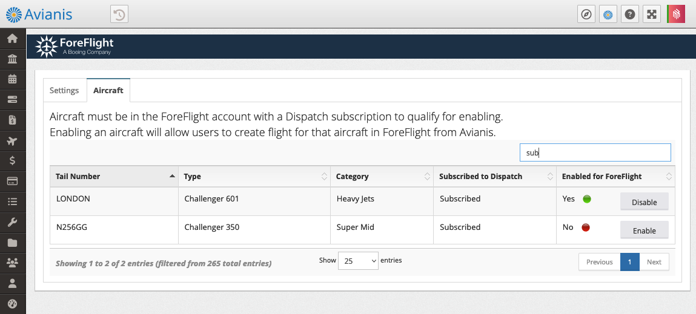Open the single user sidebar icon
This screenshot has width=696, height=314.
[x=13, y=283]
